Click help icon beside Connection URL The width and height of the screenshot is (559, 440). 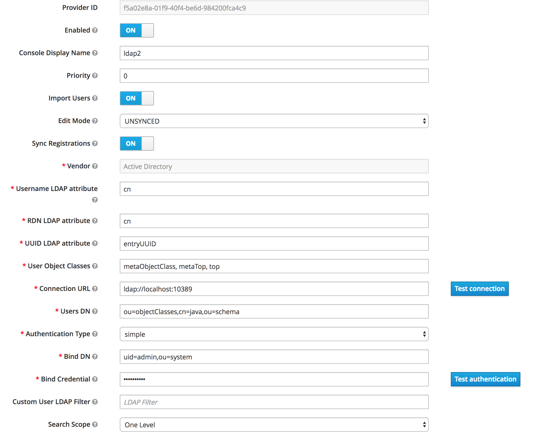point(95,289)
